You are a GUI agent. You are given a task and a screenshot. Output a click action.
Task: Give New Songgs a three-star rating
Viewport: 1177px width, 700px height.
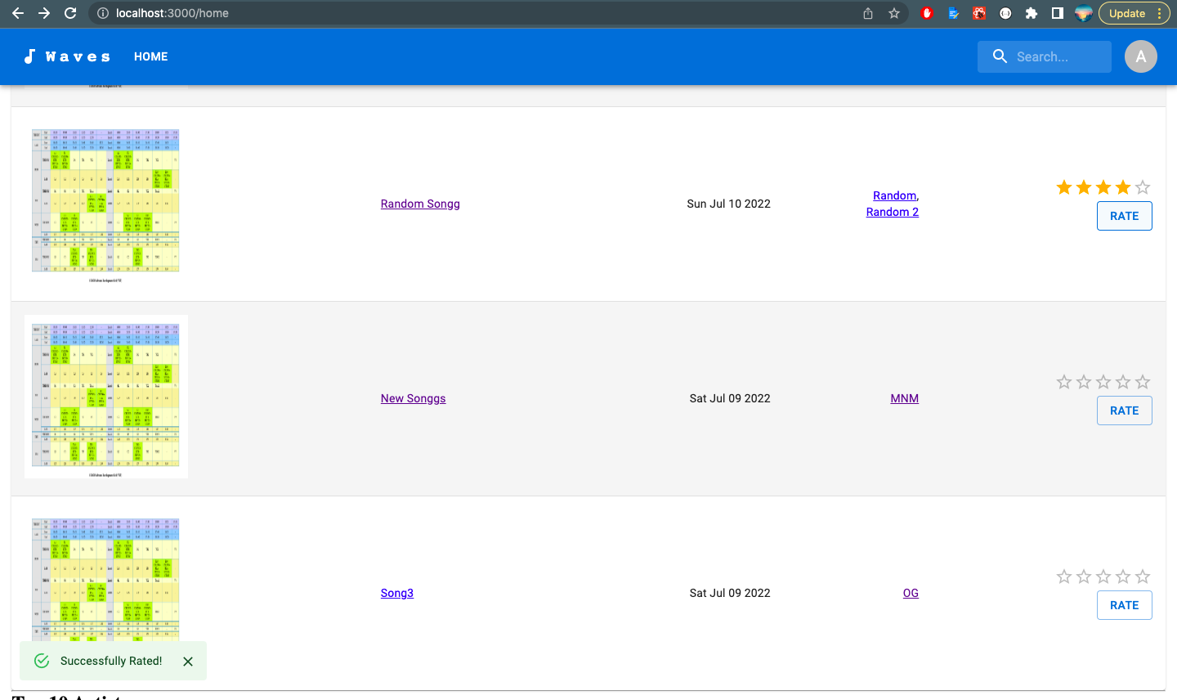click(x=1103, y=382)
